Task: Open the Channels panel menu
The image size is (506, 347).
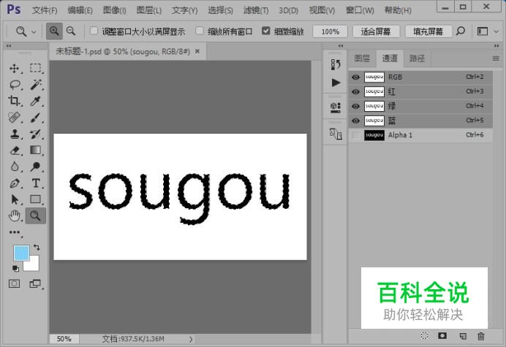Action: click(496, 58)
